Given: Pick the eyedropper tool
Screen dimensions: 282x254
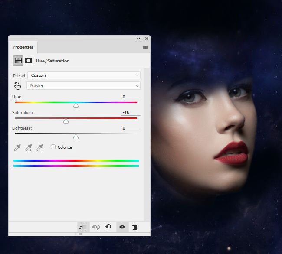Looking at the screenshot, I should click(x=17, y=147).
